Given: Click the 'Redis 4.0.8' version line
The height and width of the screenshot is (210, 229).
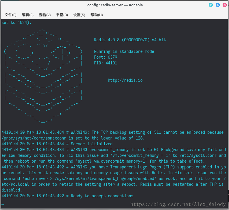Looking at the screenshot, I should coord(130,40).
